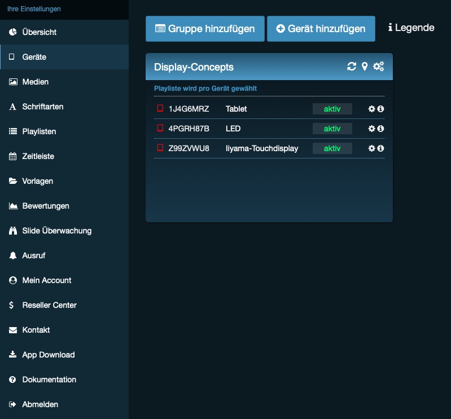This screenshot has width=451, height=419.
Task: Open group settings gears in Display-Concepts header
Action: point(379,67)
